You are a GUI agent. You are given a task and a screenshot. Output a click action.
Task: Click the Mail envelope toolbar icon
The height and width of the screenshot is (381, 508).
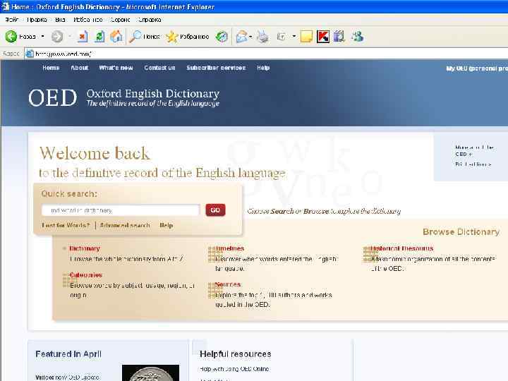pos(242,37)
